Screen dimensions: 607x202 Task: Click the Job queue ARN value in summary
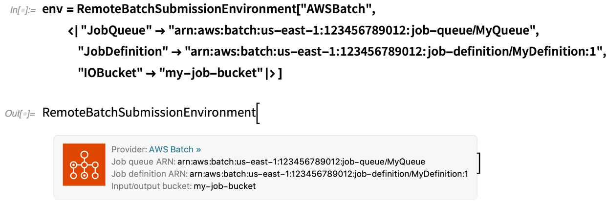301,162
